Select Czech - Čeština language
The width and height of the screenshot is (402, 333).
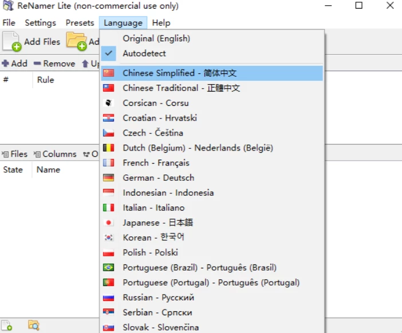(x=212, y=133)
